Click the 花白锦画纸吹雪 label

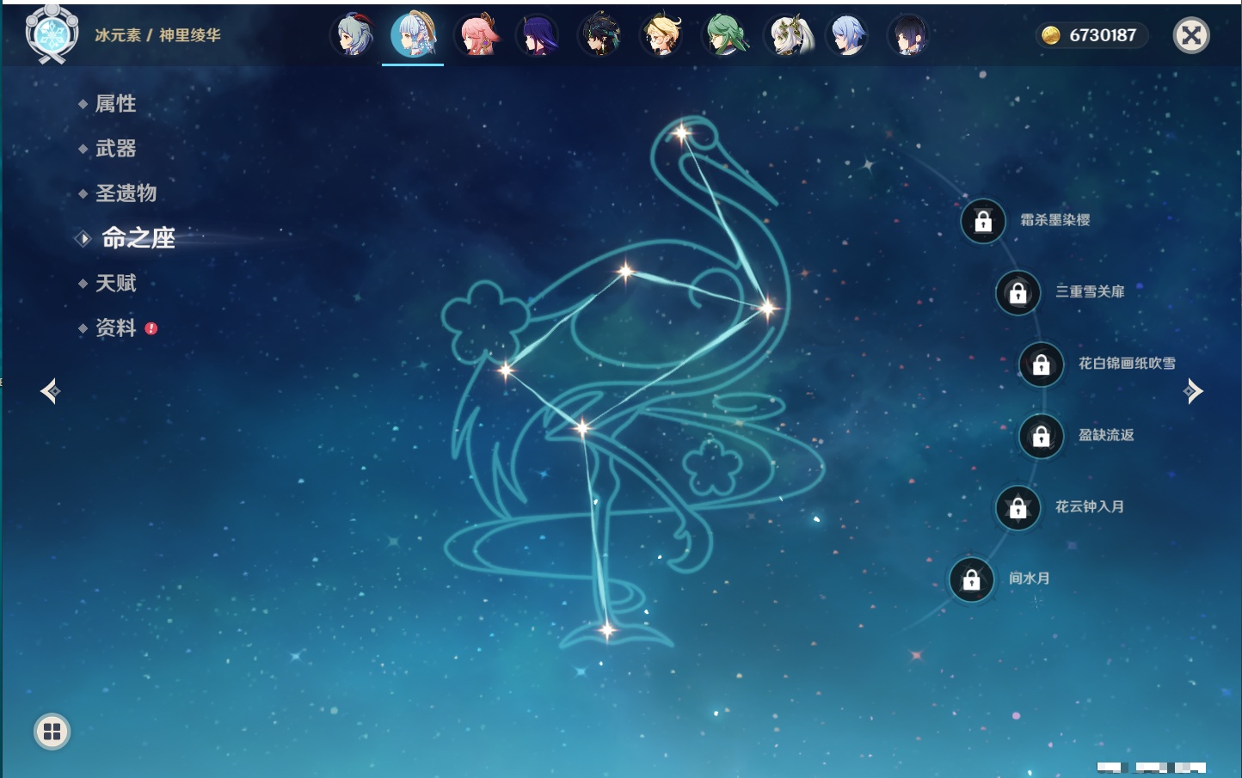[x=1127, y=364]
